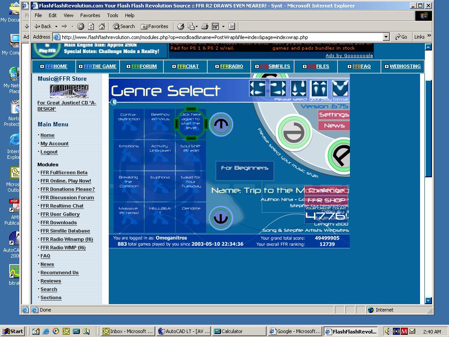Expand the address bar dropdown arrow
449x337 pixels.
point(386,37)
